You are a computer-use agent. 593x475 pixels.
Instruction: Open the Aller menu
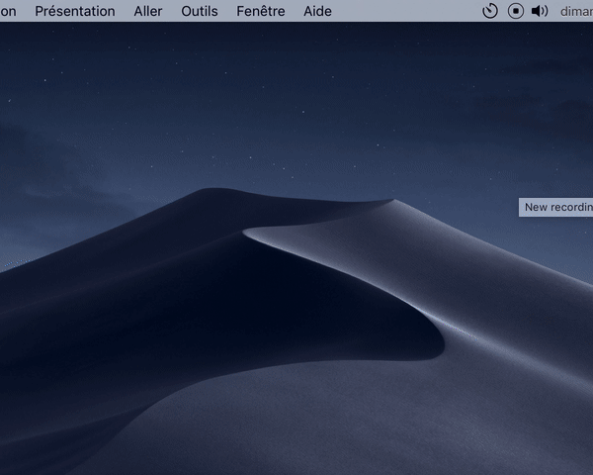pos(148,11)
